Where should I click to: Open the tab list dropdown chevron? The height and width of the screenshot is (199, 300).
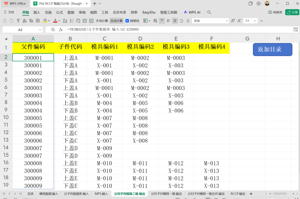tap(100, 4)
